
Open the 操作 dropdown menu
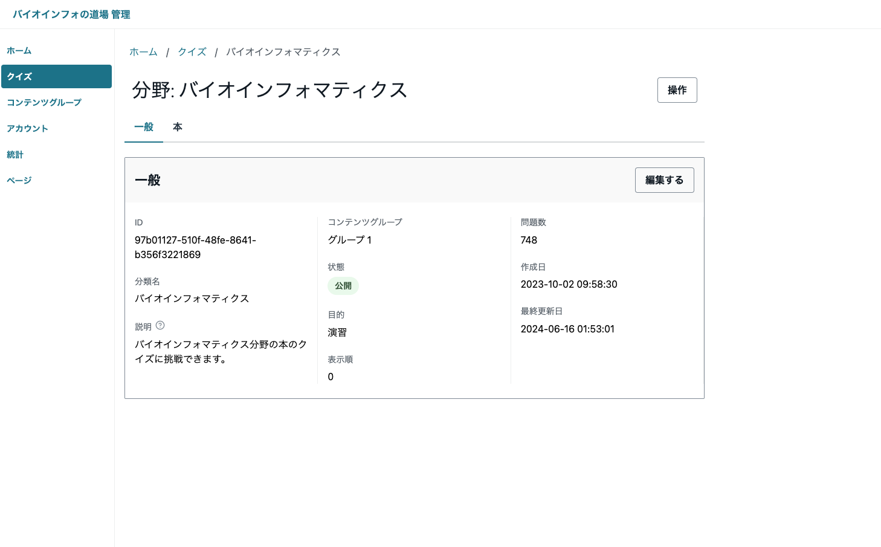(x=677, y=89)
